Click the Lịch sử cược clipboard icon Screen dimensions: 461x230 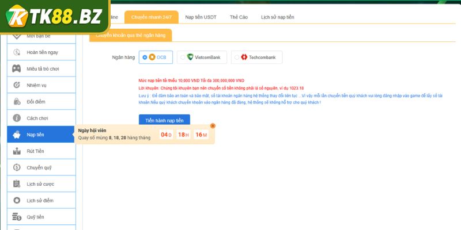pos(17,184)
